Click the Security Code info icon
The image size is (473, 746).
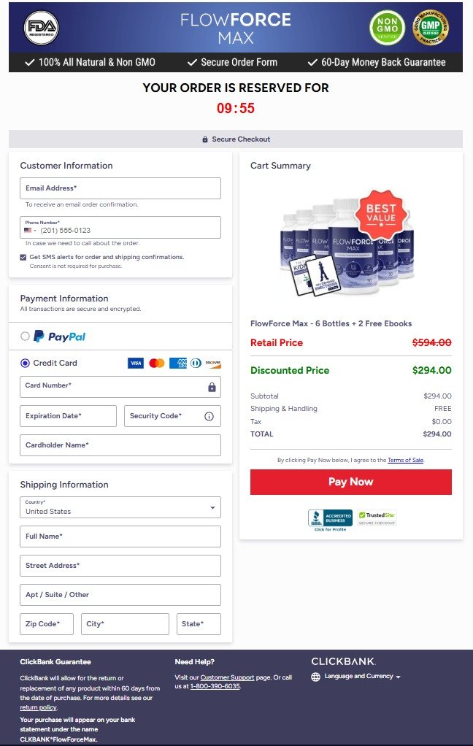point(210,415)
